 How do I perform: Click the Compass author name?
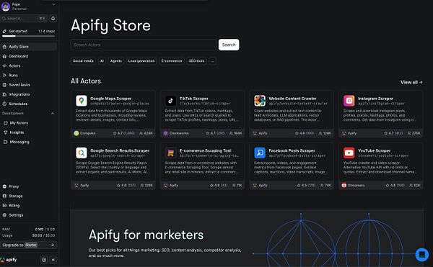coord(88,133)
